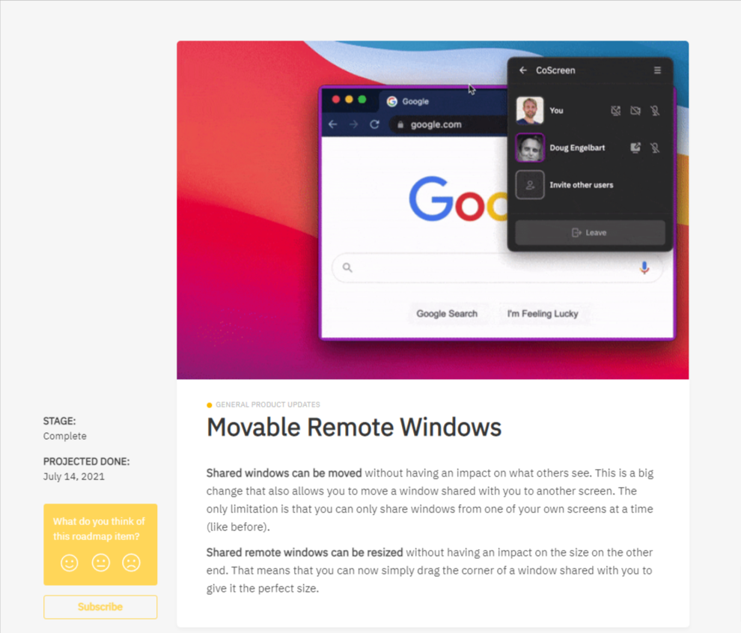Click the google.com address bar
The image size is (741, 633).
pos(448,125)
